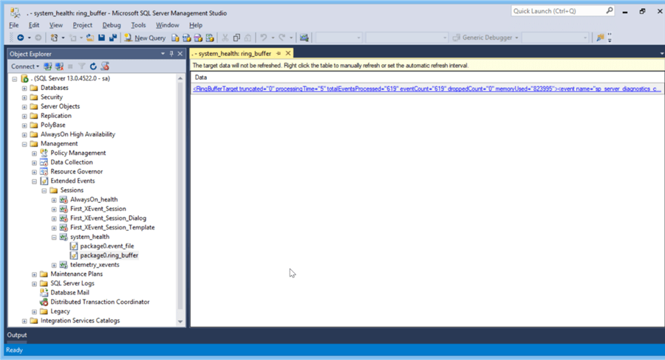Viewport: 665px width, 360px height.
Task: Collapse the Extended Events node
Action: coord(34,181)
